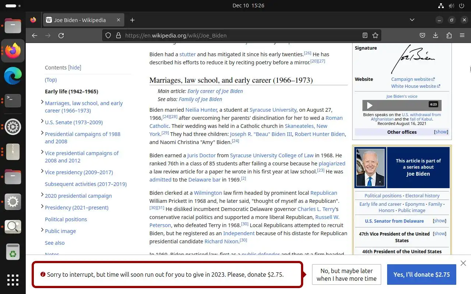The height and width of the screenshot is (294, 471).
Task: Bookmark this page with the star icon
Action: pyautogui.click(x=375, y=36)
